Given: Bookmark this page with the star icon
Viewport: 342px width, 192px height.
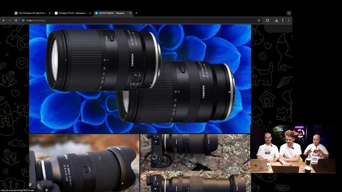Looking at the screenshot, I should (259, 20).
